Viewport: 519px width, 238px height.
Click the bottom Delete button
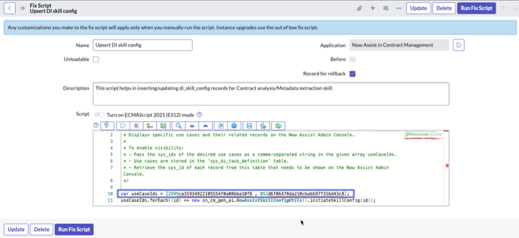tap(42, 230)
